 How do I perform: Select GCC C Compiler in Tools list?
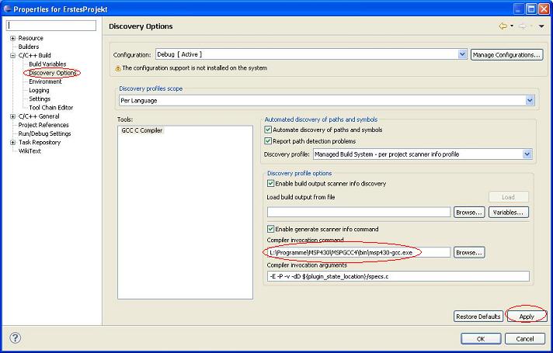tap(142, 130)
